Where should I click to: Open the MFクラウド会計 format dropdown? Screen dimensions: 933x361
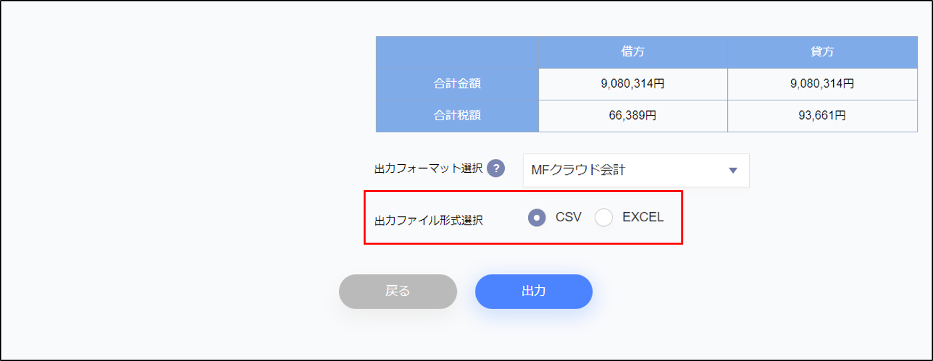click(x=635, y=170)
